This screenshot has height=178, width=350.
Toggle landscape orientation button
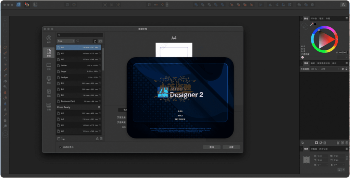100,41
